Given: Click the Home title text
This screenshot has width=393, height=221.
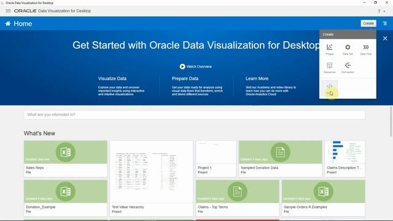Looking at the screenshot, I should pos(23,24).
